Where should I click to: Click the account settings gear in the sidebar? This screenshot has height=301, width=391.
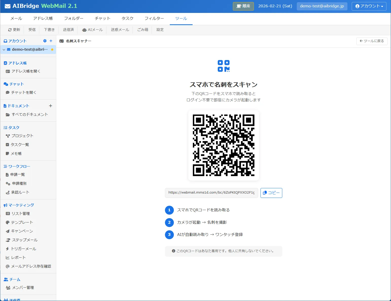[x=45, y=41]
